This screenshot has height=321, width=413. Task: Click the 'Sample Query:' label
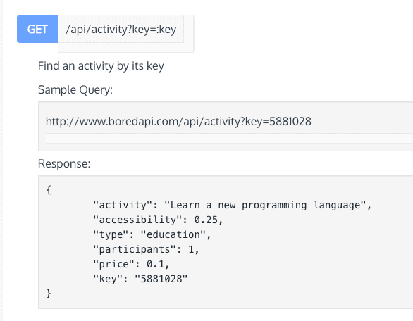(75, 90)
